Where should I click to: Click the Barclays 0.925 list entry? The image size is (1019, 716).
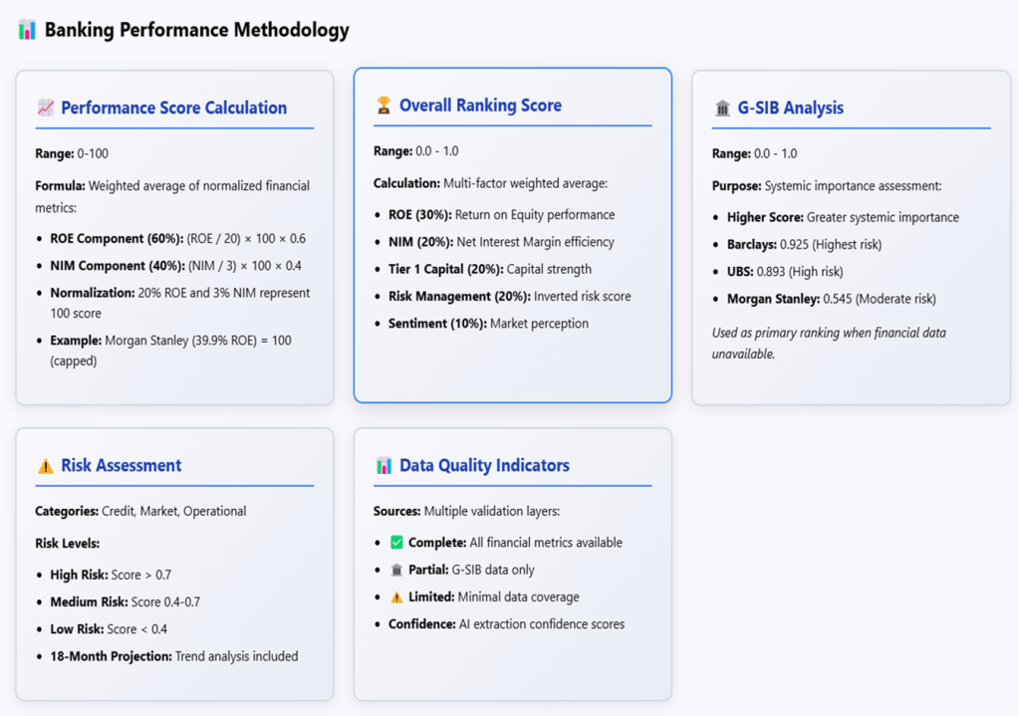coord(804,244)
